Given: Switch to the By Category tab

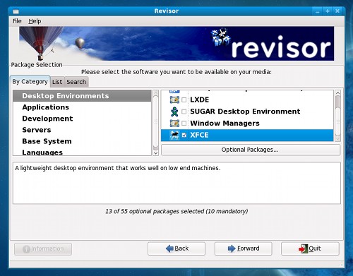Looking at the screenshot, I should (x=30, y=82).
